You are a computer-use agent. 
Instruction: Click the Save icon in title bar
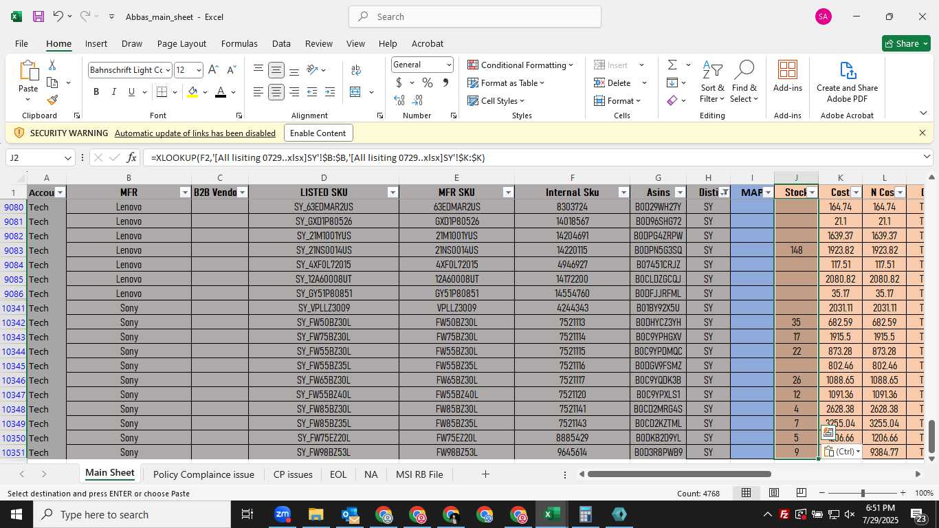(x=38, y=16)
